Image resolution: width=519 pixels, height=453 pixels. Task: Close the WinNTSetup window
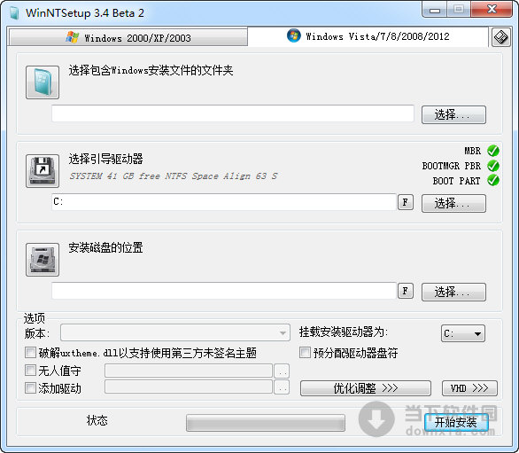[x=492, y=9]
